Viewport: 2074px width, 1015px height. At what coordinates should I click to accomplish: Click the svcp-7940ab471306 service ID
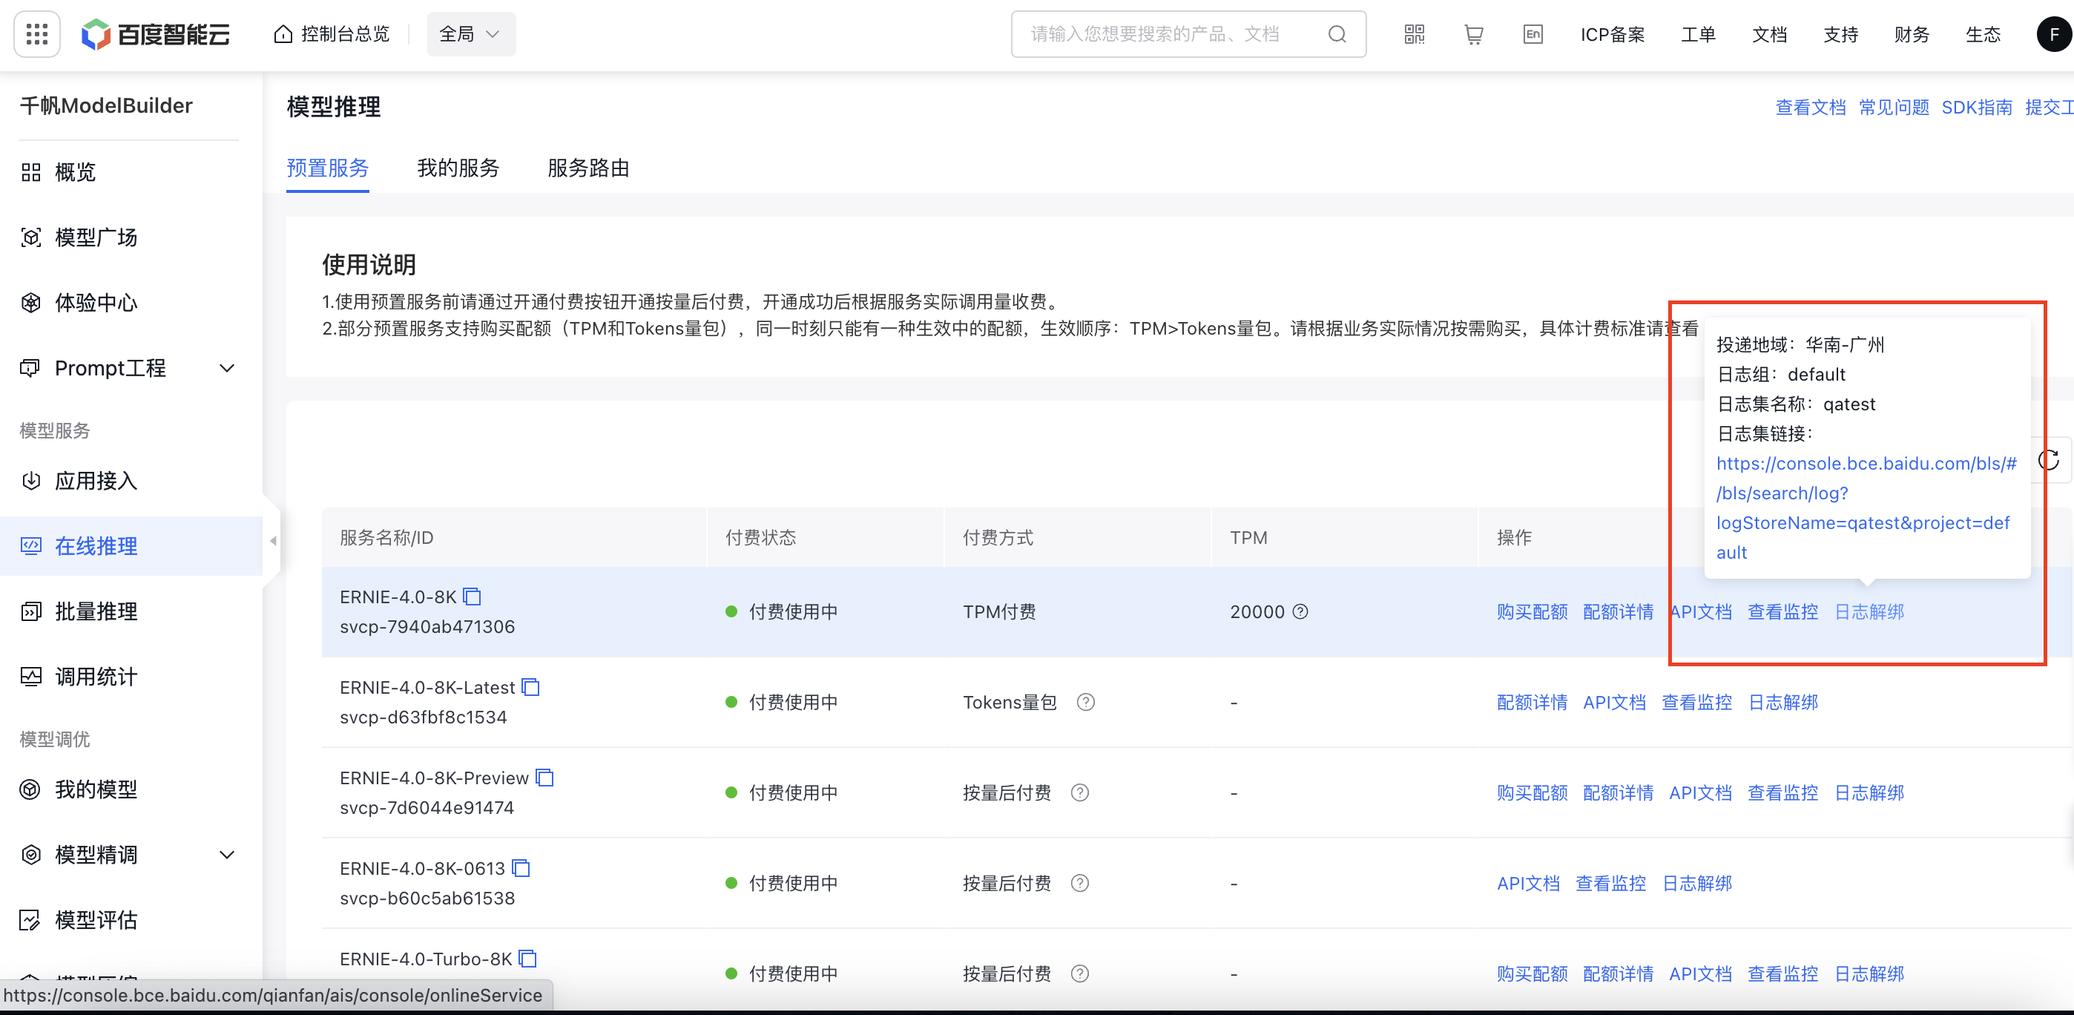pyautogui.click(x=427, y=627)
